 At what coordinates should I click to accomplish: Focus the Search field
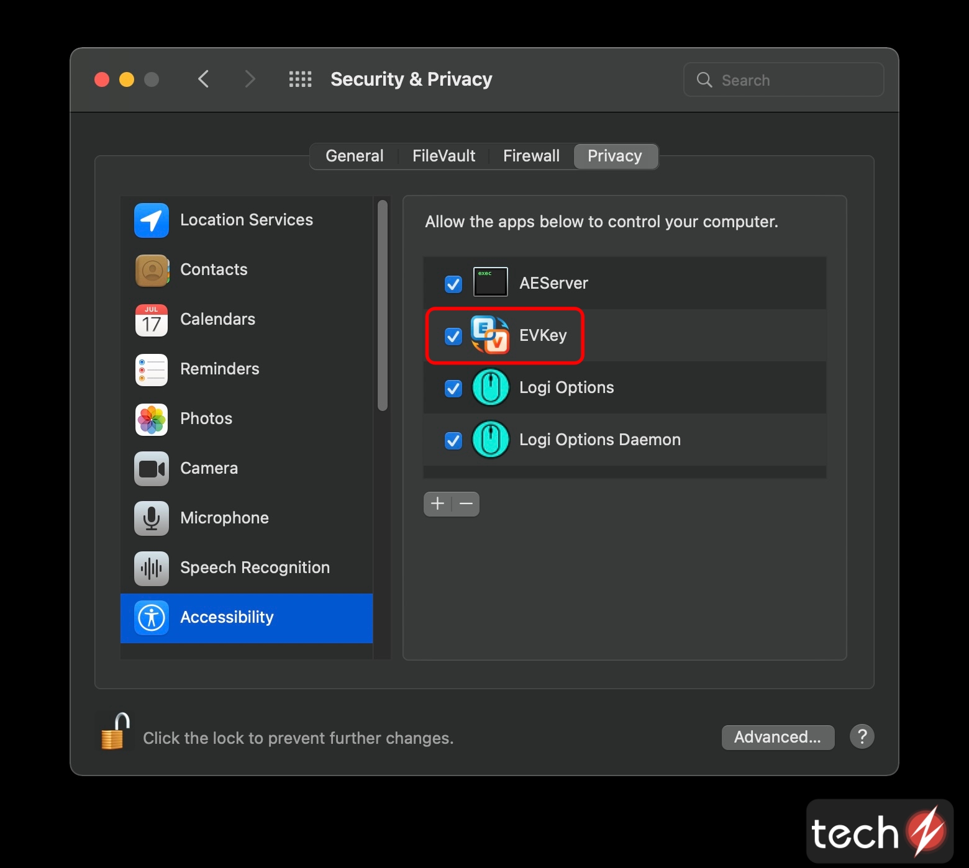click(x=784, y=80)
